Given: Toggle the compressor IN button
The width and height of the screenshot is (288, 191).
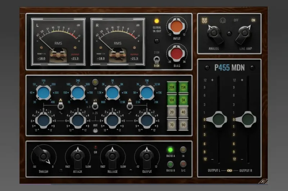Looking at the screenshot, I should click(183, 150).
